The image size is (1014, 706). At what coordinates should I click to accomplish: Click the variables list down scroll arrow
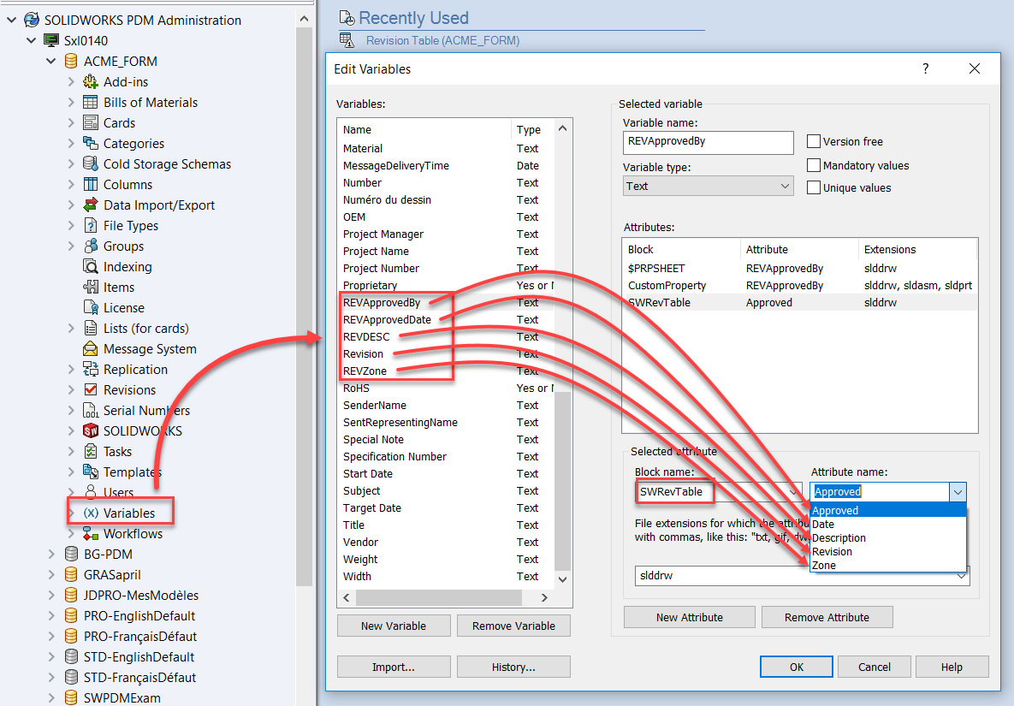pos(562,579)
